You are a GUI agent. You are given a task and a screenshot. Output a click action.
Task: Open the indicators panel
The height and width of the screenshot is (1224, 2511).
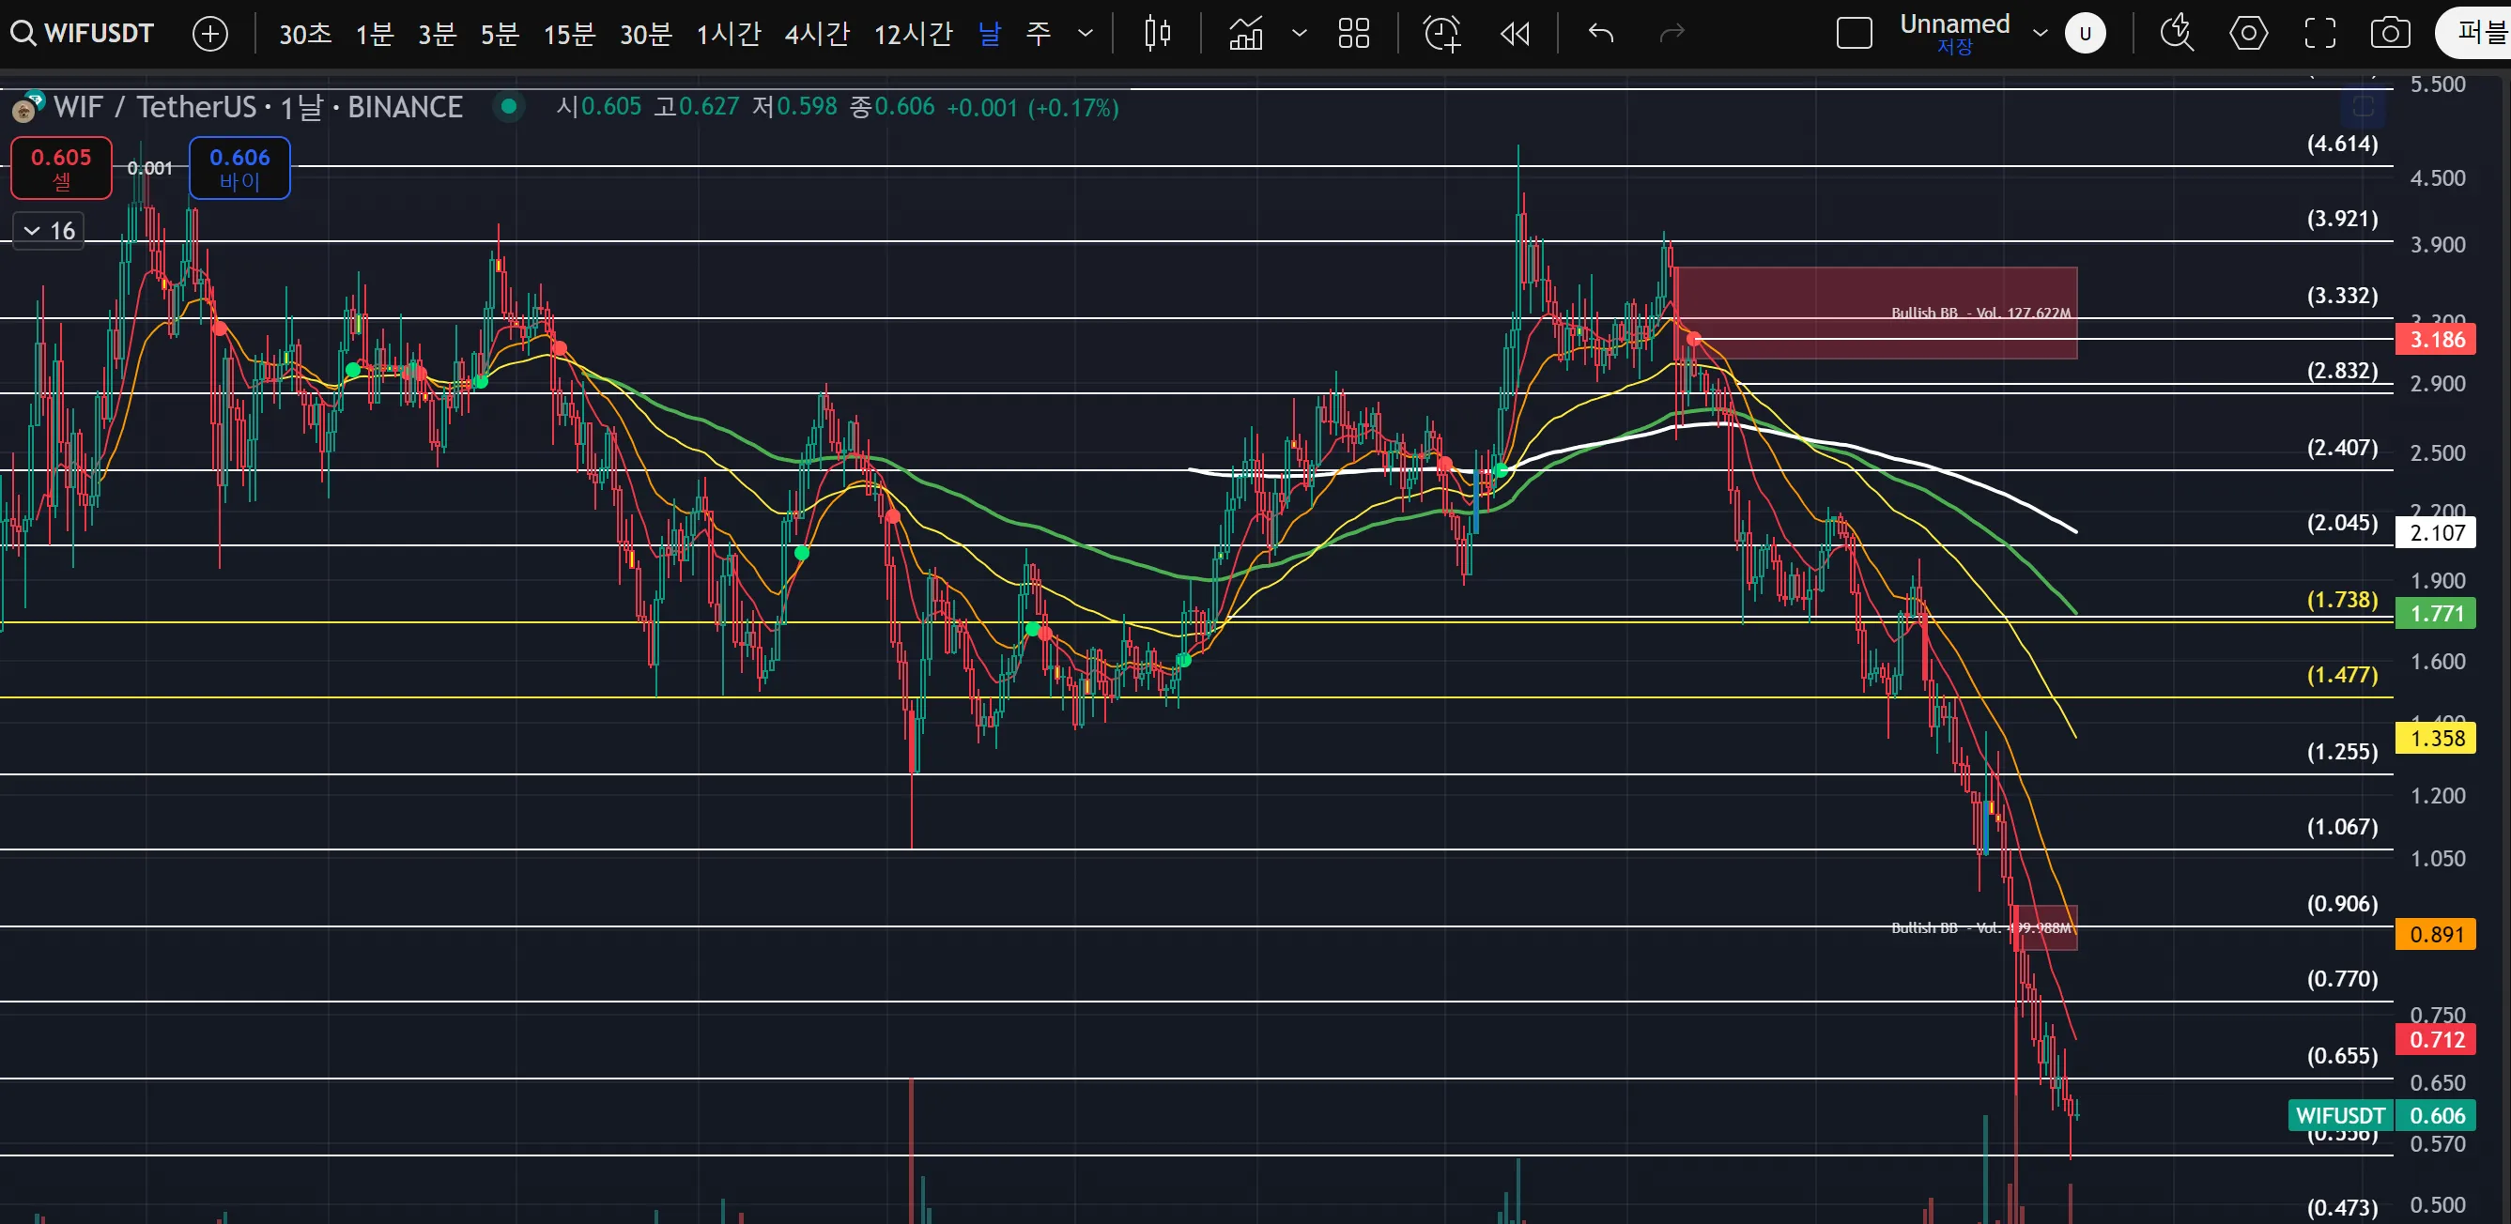[x=1246, y=34]
